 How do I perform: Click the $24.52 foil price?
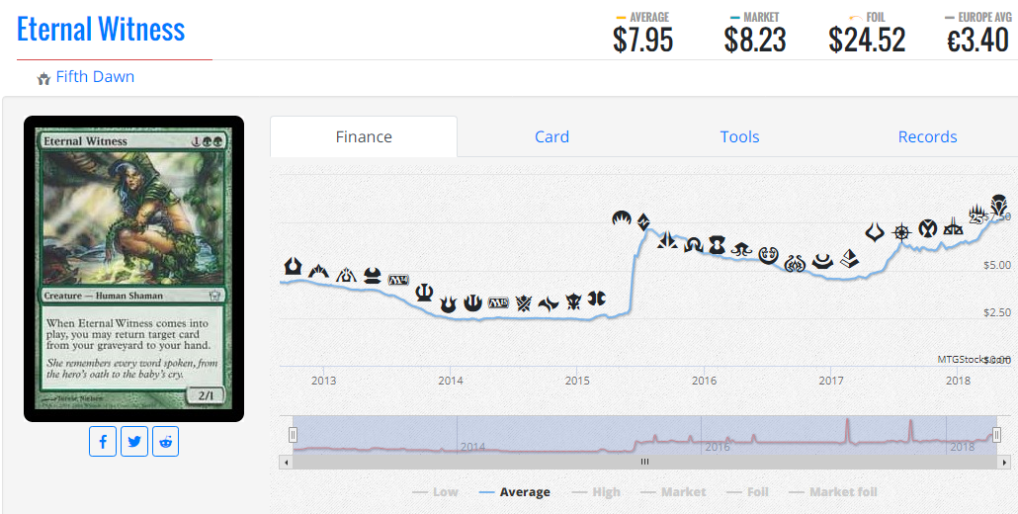point(867,41)
